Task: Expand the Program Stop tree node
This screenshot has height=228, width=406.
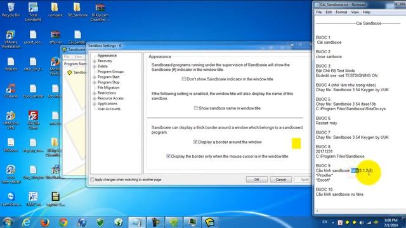Action: (x=95, y=82)
